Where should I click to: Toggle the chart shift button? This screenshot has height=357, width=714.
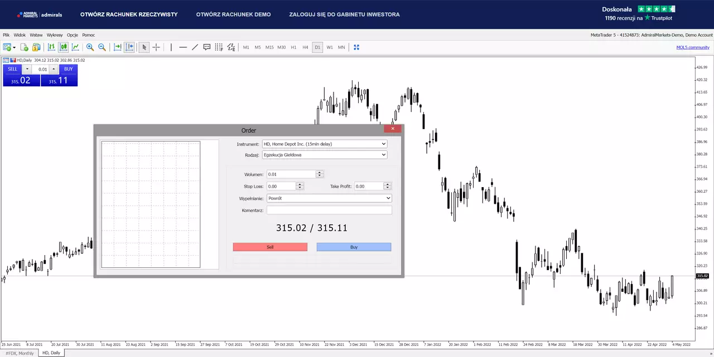(129, 47)
